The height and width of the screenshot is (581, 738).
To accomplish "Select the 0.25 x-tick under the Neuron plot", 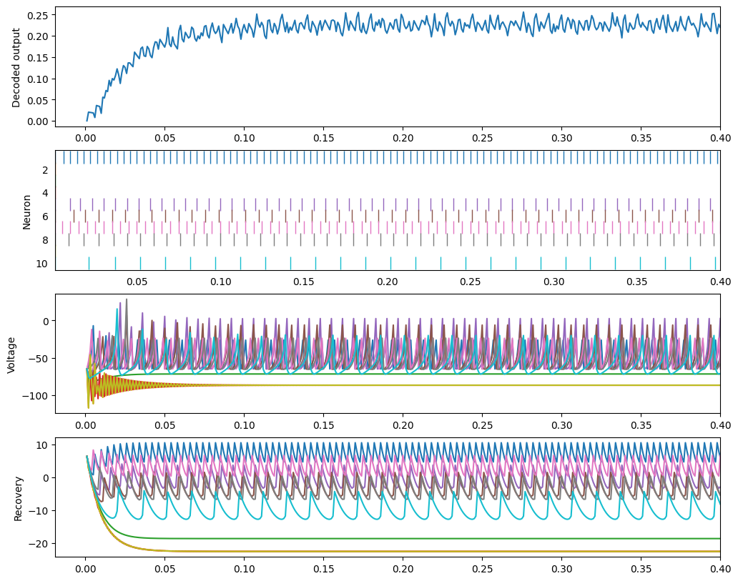I will 471,282.
